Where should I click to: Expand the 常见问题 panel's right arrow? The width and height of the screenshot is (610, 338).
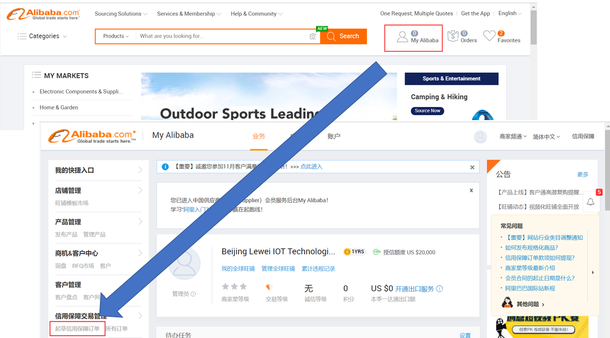click(x=593, y=272)
